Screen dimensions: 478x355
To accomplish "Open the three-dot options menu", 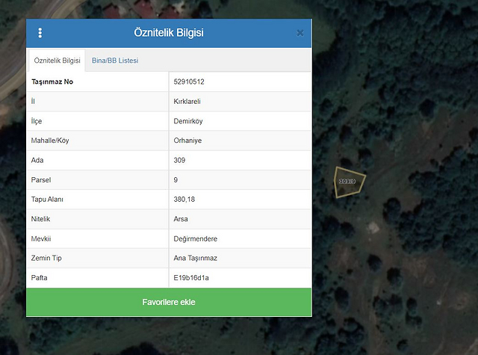I will click(40, 33).
